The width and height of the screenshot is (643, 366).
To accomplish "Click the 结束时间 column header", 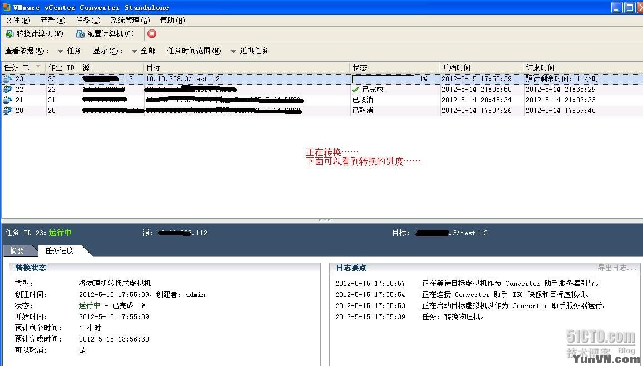I will pyautogui.click(x=583, y=67).
